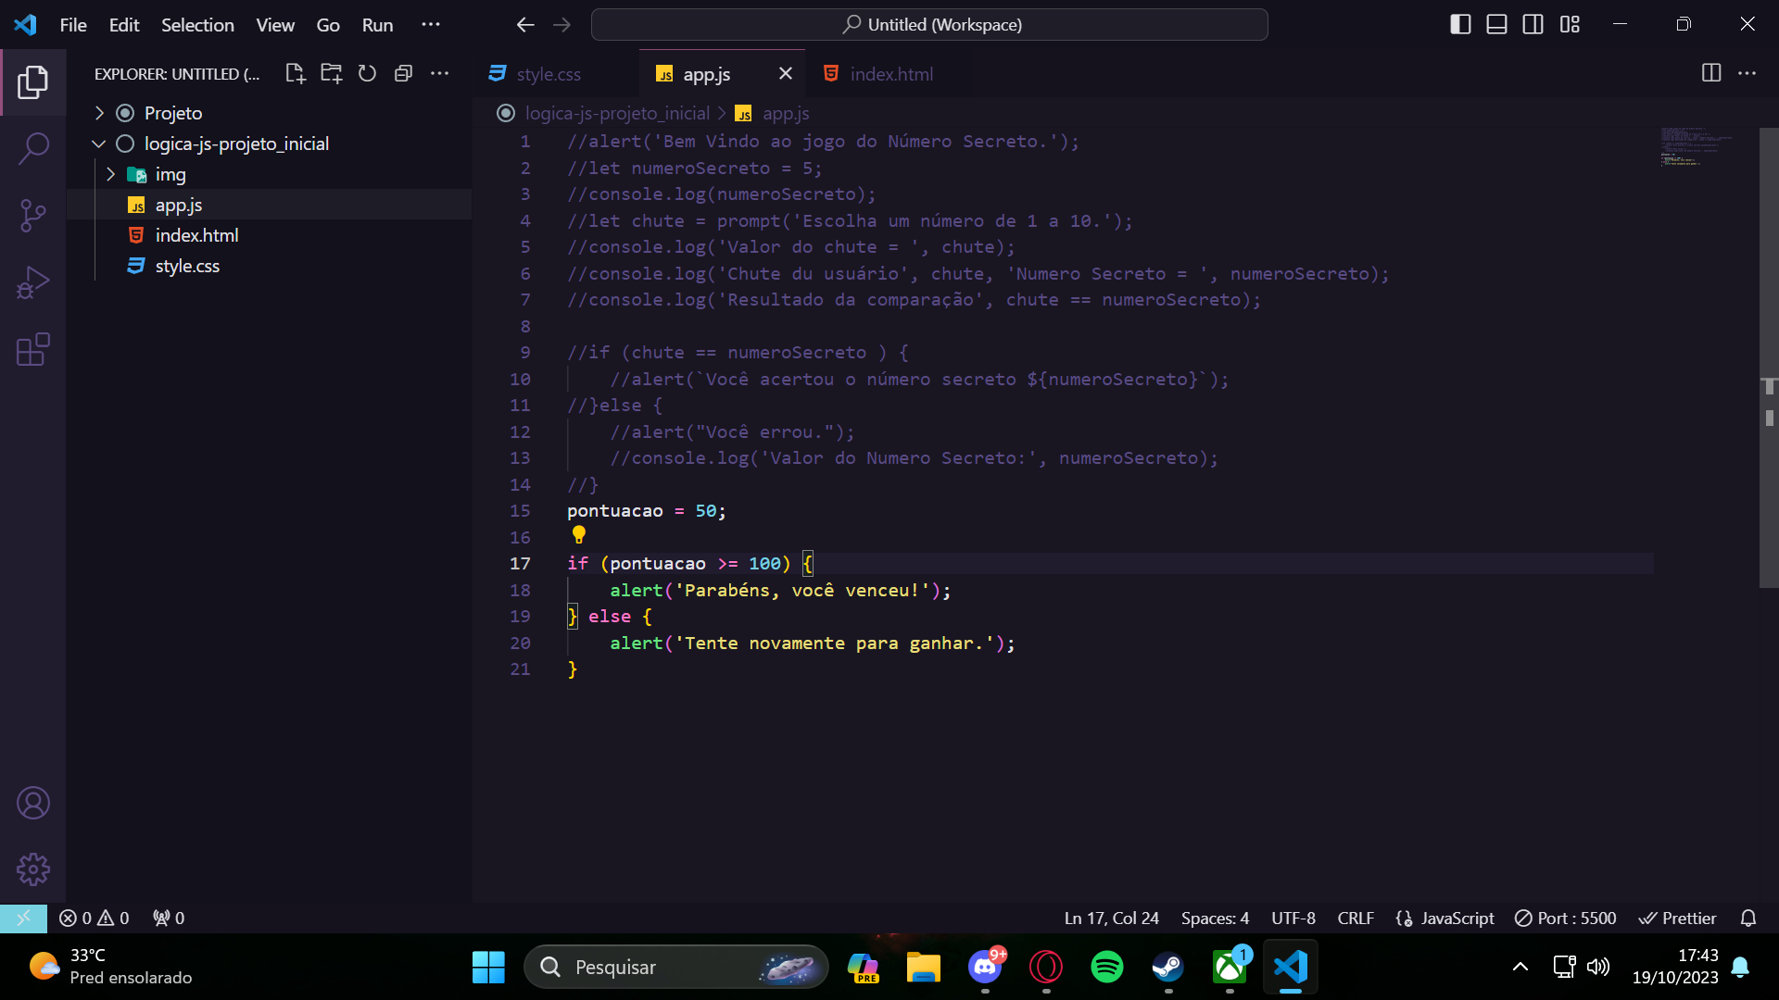Viewport: 1779px width, 1000px height.
Task: Open the Accounts menu icon
Action: [x=33, y=803]
